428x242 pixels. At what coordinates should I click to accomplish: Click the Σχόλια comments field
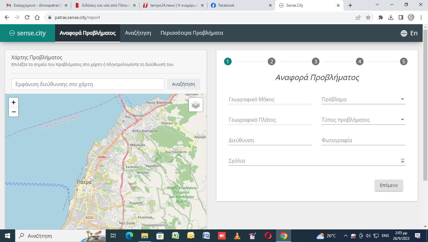[317, 161]
